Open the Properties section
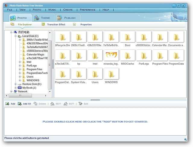193x147 pixels. click(x=86, y=24)
